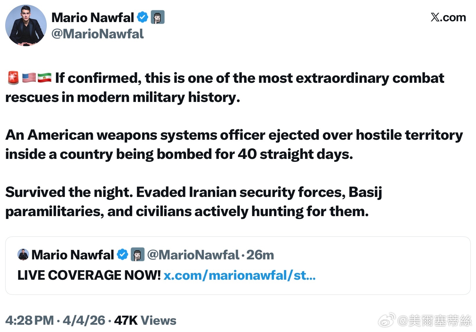Screen dimensions: 476x332
Task: Click the 47K Views counter
Action: point(145,320)
